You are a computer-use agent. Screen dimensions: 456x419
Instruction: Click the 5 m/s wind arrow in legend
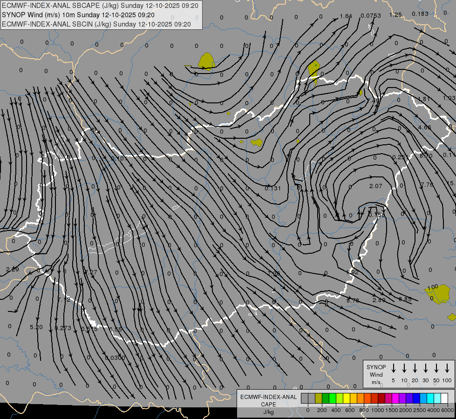394,368
